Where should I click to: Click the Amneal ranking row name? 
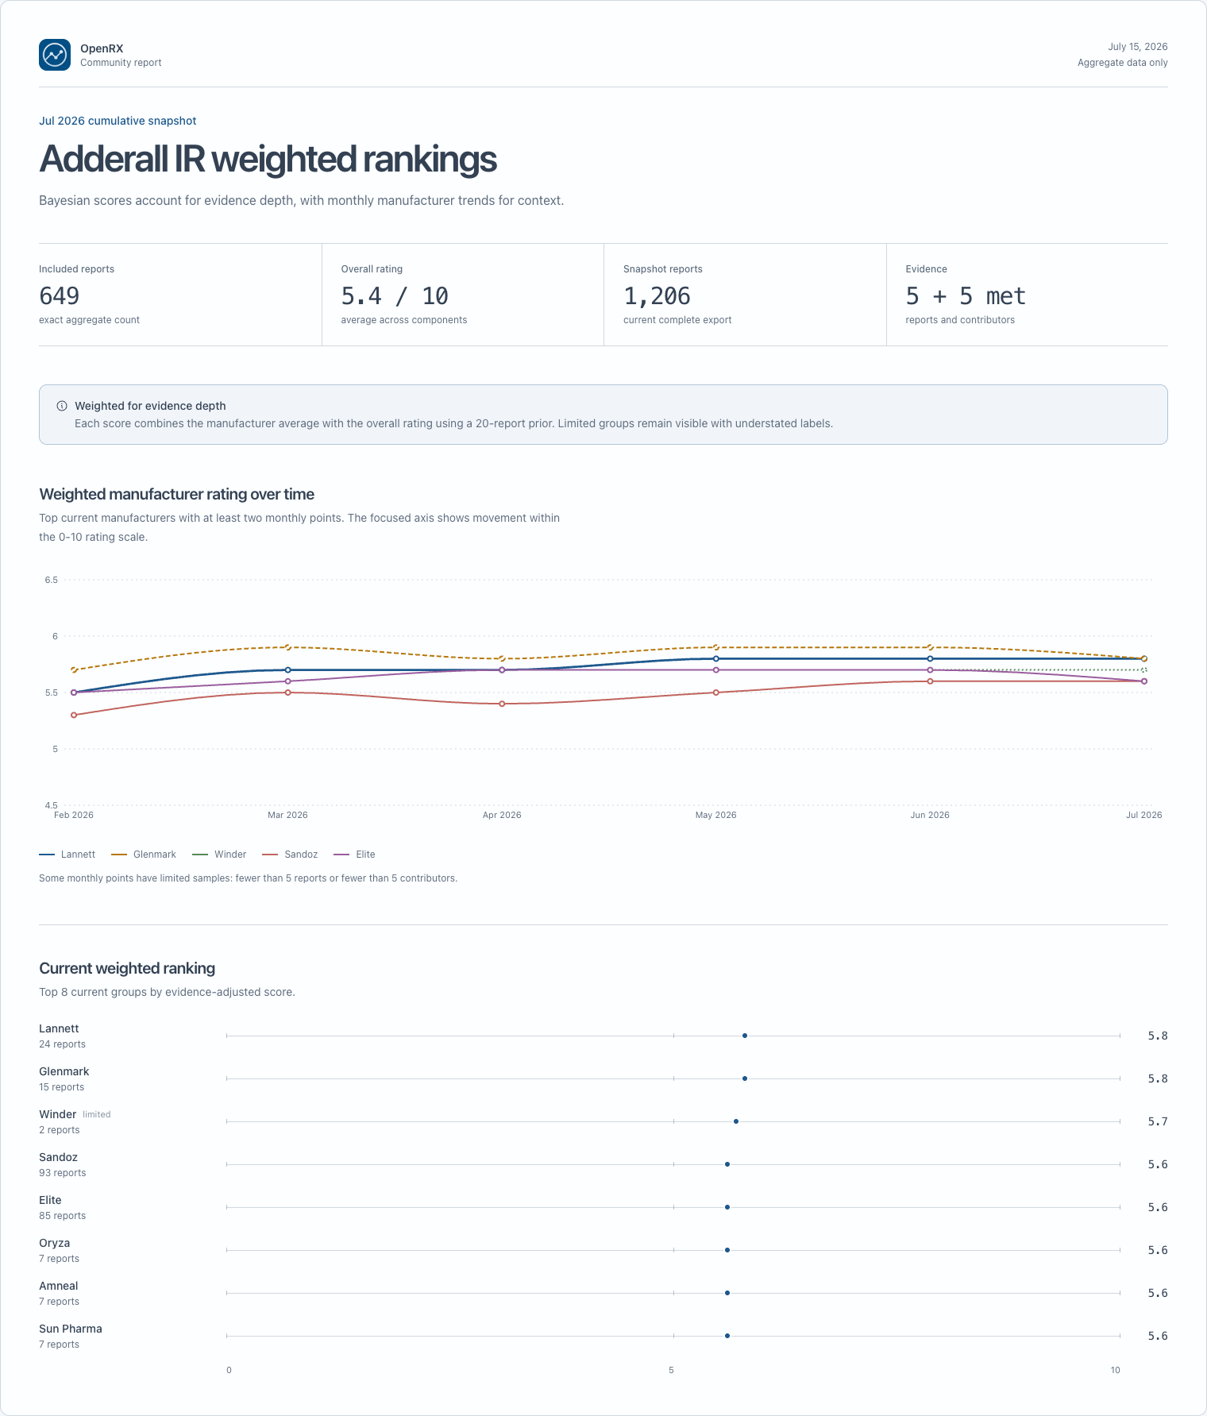(x=58, y=1286)
